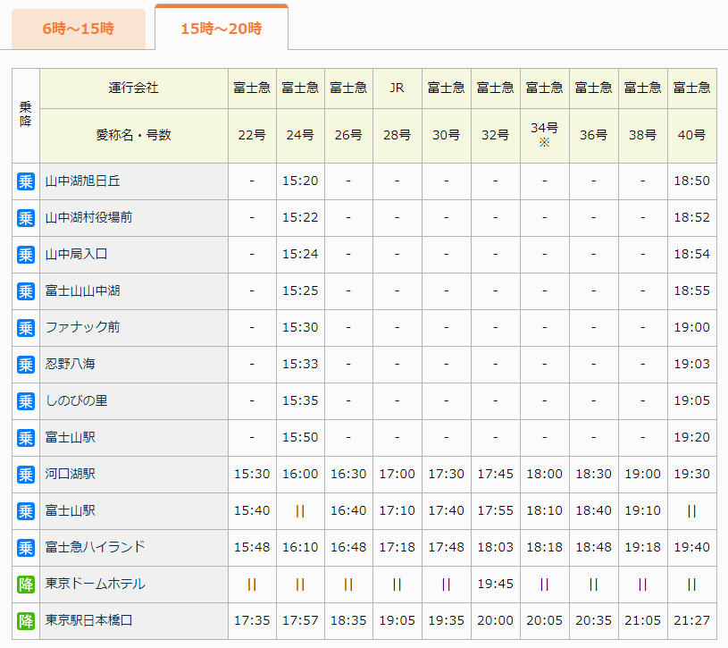Screen dimensions: 728x648
Task: Click the 17:00 河口湖駅 time cell
Action: (397, 475)
